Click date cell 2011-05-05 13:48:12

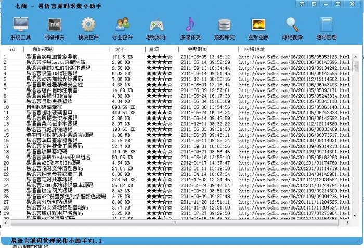(205, 57)
